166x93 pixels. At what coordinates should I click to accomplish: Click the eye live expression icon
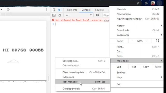pos(97,15)
